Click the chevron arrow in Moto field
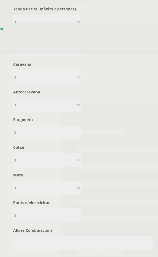 [78, 188]
